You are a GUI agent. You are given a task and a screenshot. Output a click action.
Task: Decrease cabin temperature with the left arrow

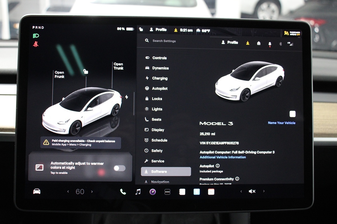(68, 192)
